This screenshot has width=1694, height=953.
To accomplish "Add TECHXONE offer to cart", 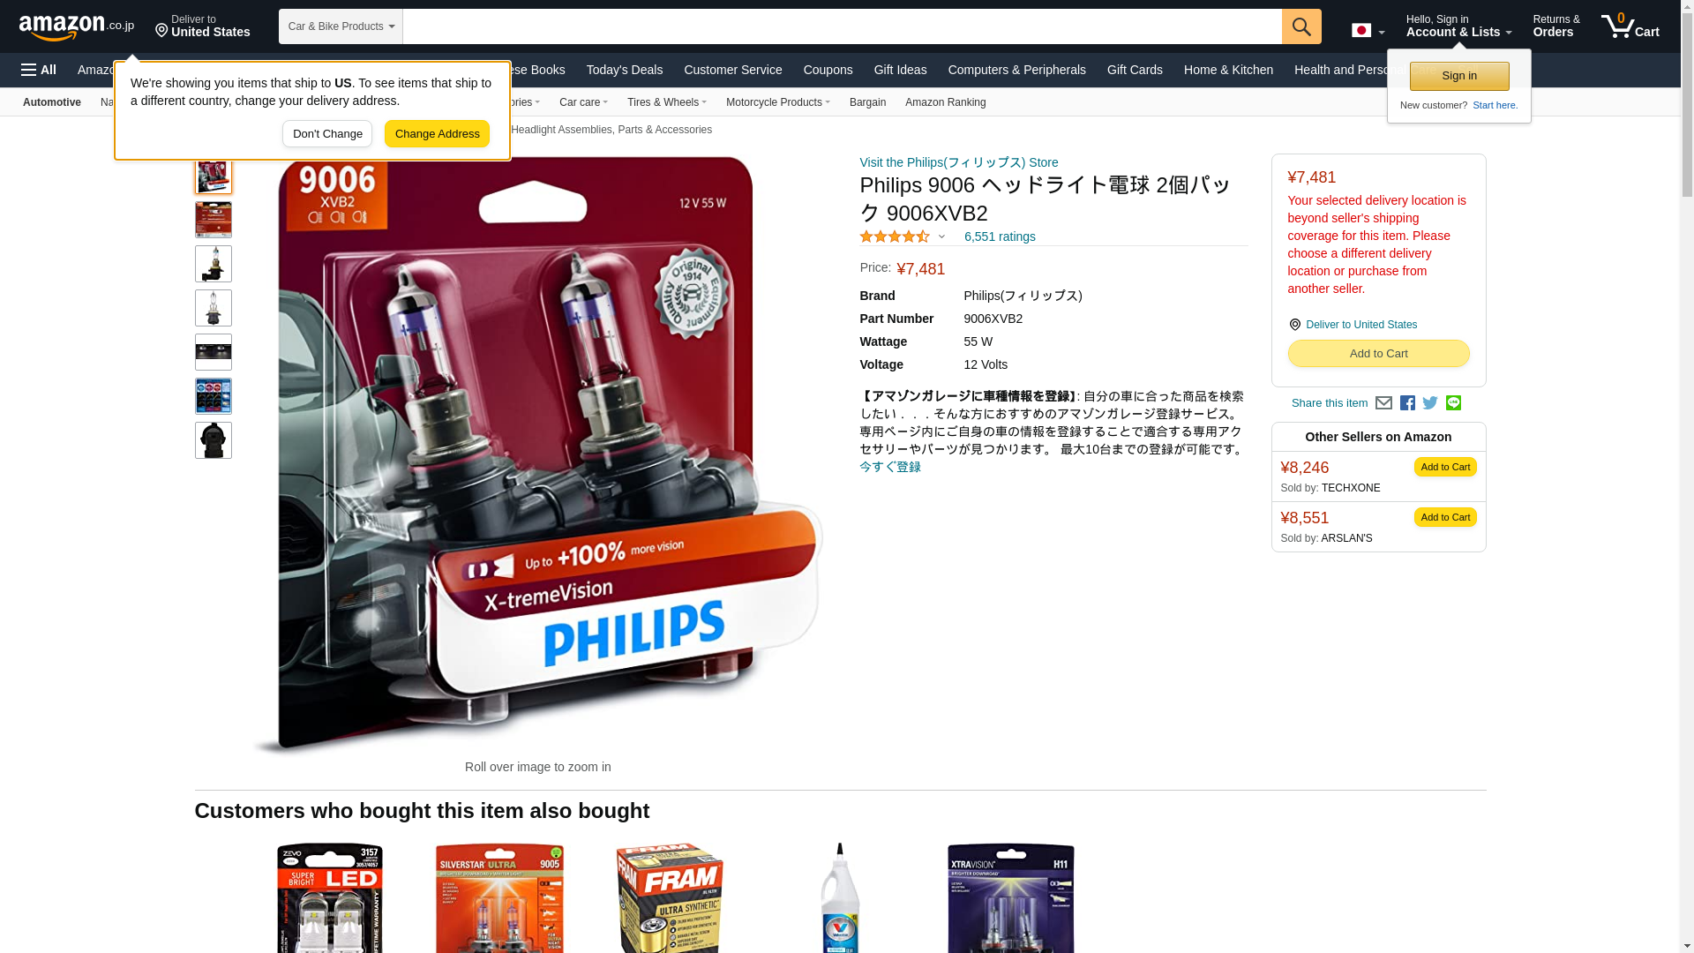I will [x=1445, y=467].
